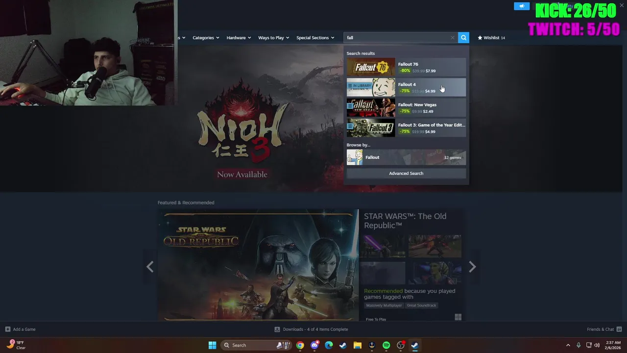The width and height of the screenshot is (627, 353).
Task: Open Friends & Chat
Action: (604, 329)
